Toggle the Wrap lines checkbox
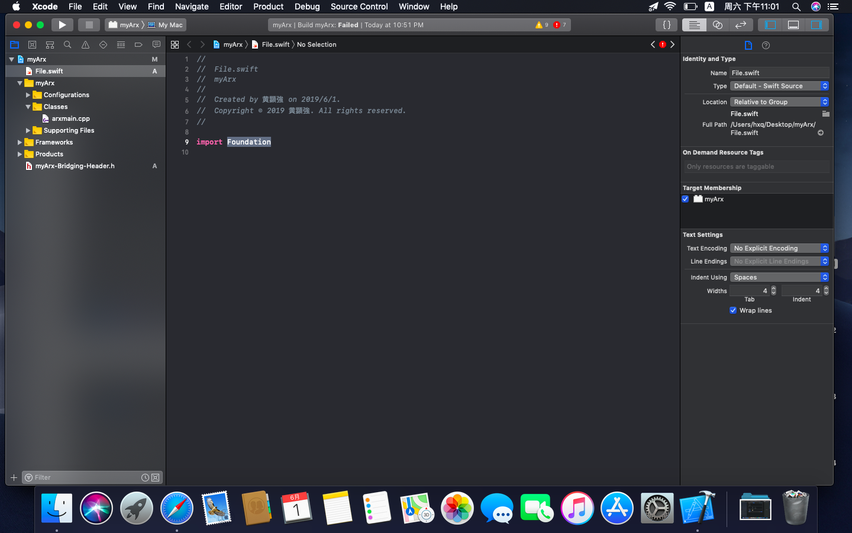This screenshot has width=852, height=533. coord(733,310)
